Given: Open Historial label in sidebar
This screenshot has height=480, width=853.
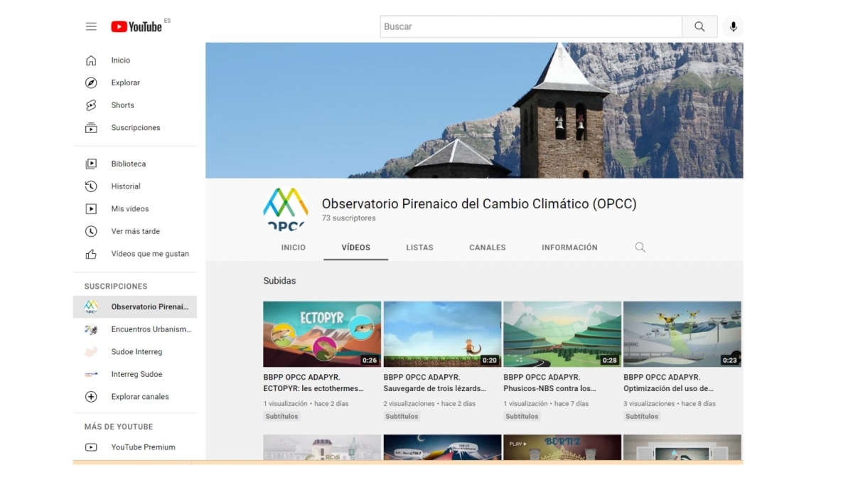Looking at the screenshot, I should 126,186.
